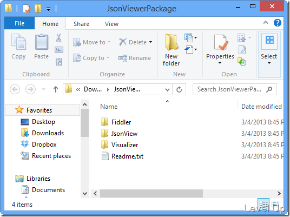Open the Select dropdown arrow
The image size is (290, 217).
click(269, 63)
